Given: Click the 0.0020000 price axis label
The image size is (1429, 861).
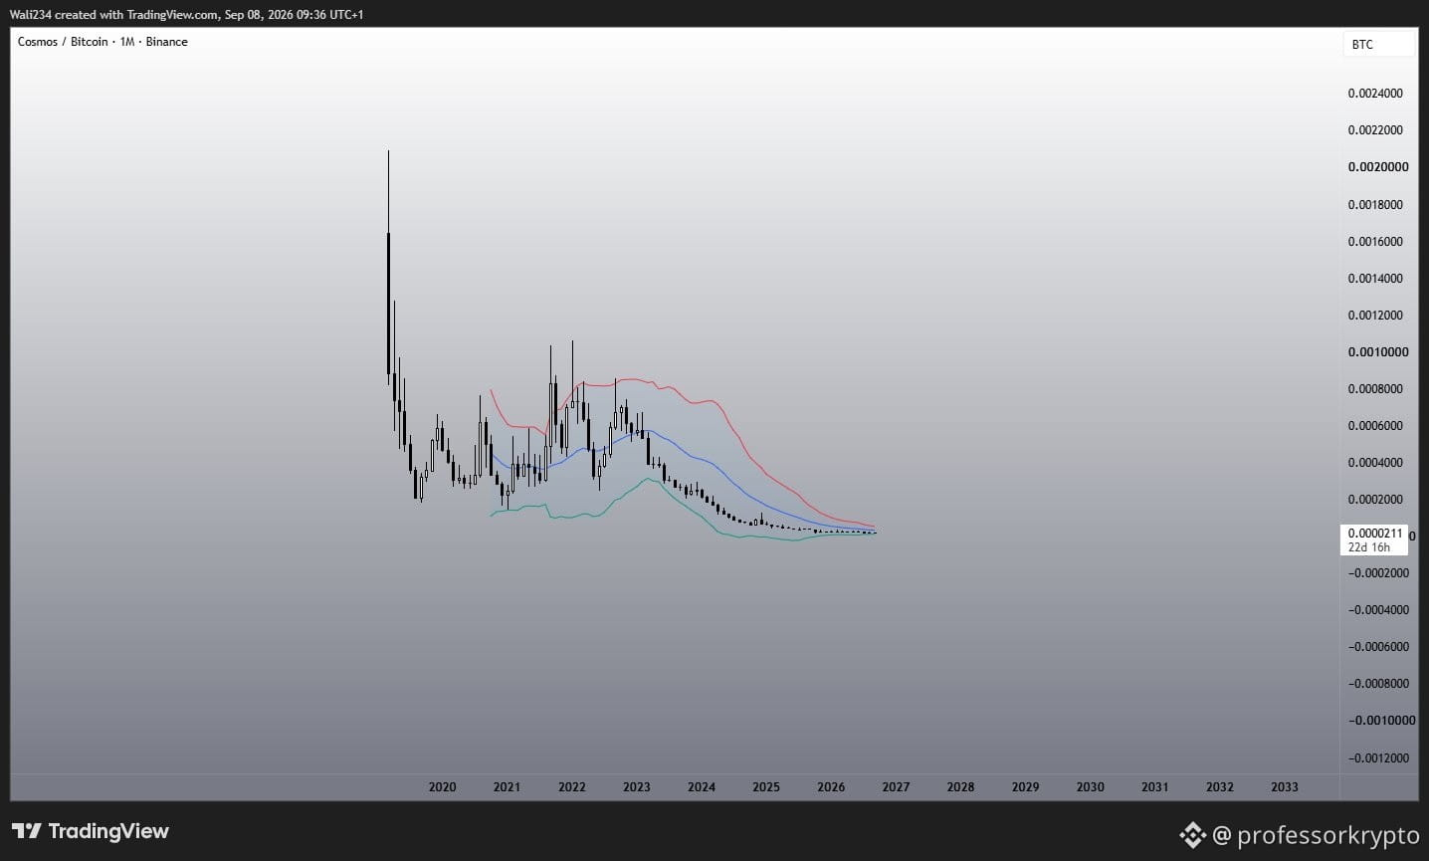Looking at the screenshot, I should (x=1378, y=167).
